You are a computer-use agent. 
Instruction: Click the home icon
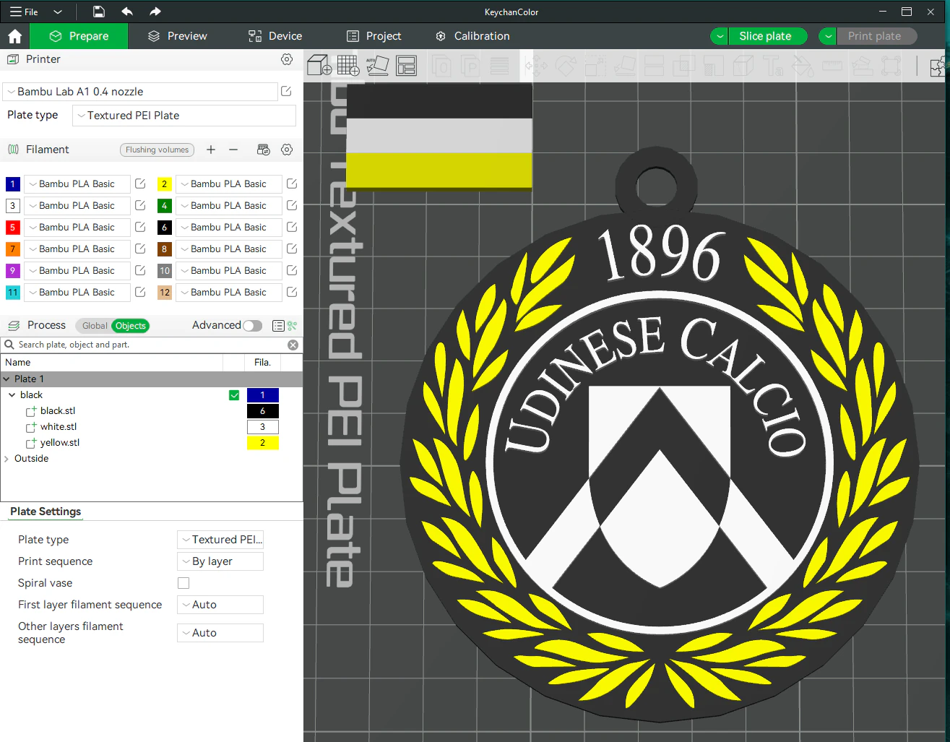(x=14, y=36)
